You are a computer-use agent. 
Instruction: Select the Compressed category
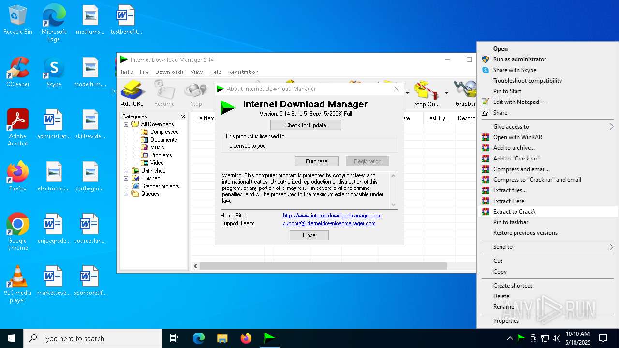point(164,132)
